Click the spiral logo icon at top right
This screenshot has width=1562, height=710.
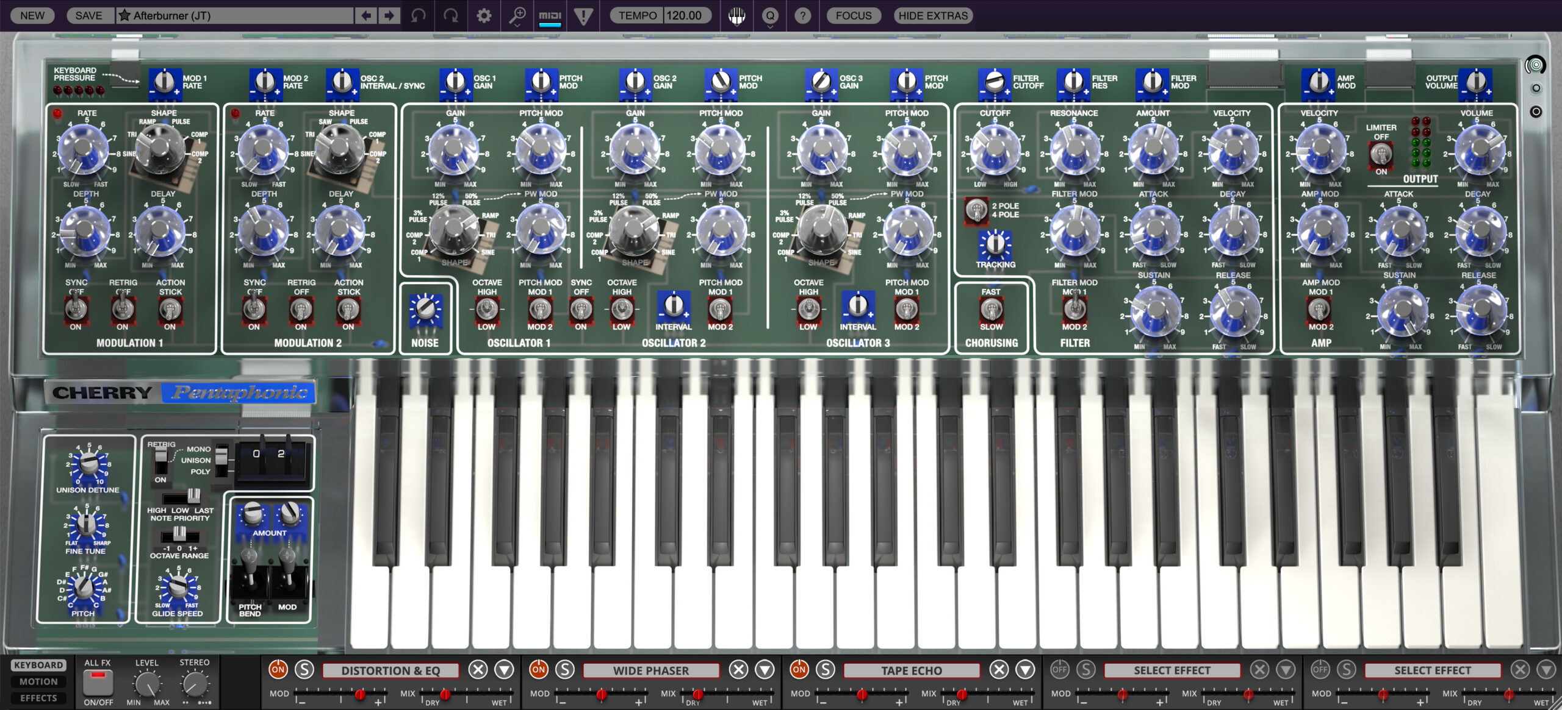coord(1536,65)
